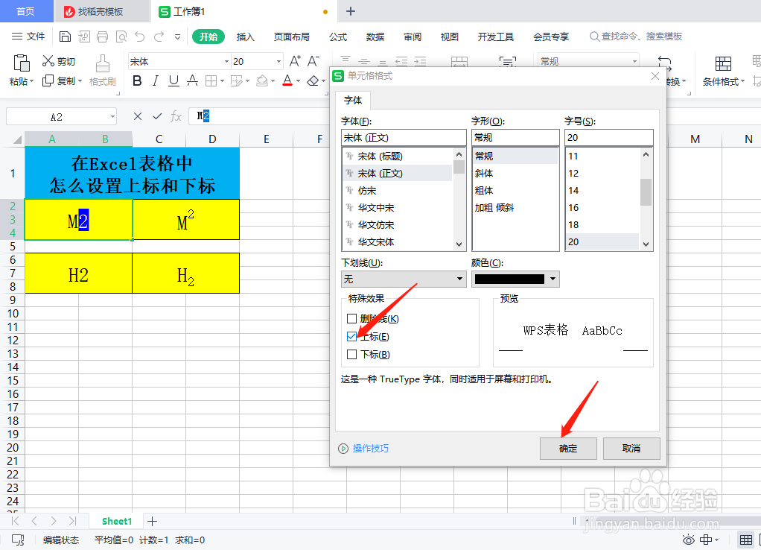The image size is (761, 550).
Task: Click the cell Borders icon
Action: coord(211,80)
